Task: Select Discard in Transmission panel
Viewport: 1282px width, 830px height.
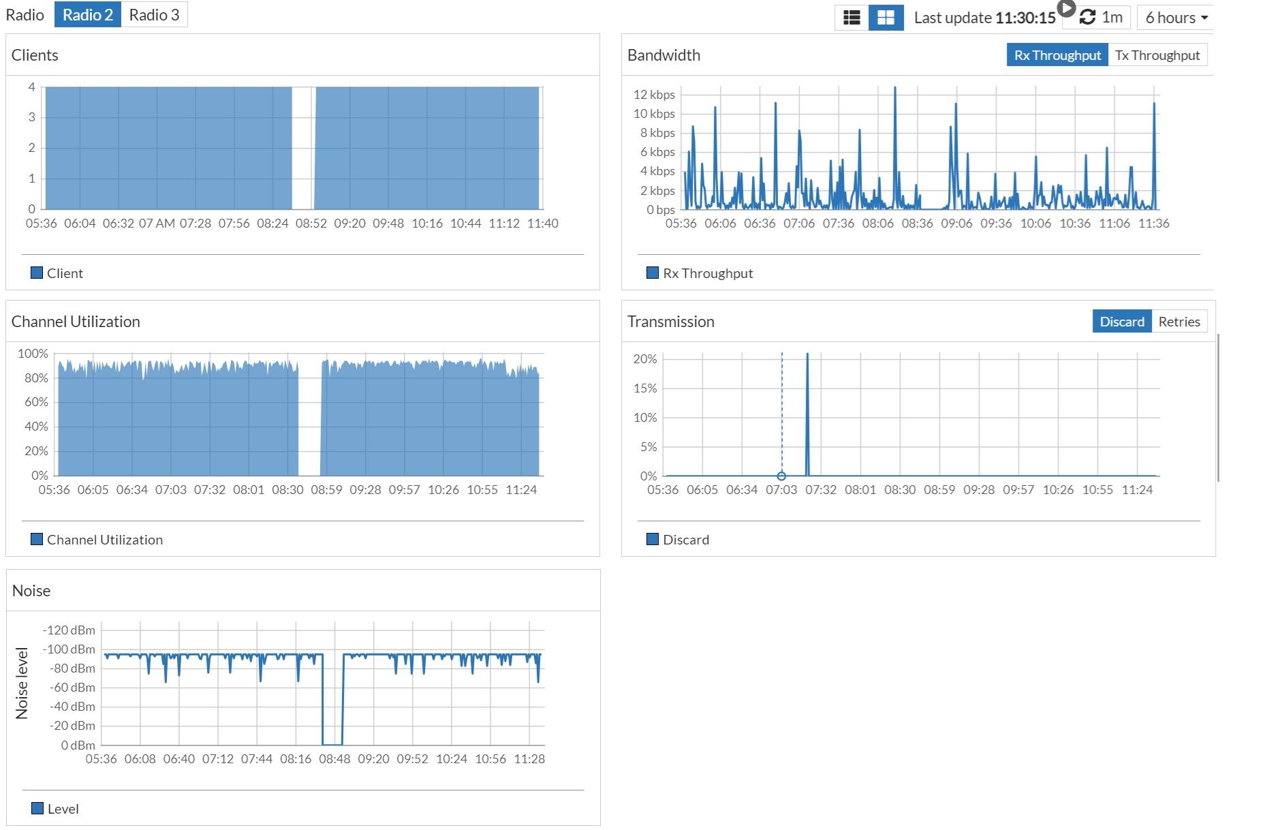Action: pyautogui.click(x=1122, y=322)
